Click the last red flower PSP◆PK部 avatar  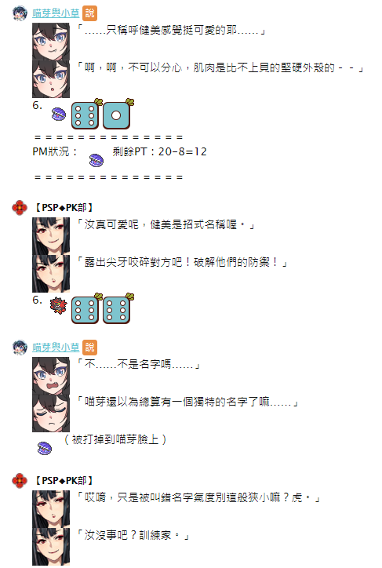[20, 481]
